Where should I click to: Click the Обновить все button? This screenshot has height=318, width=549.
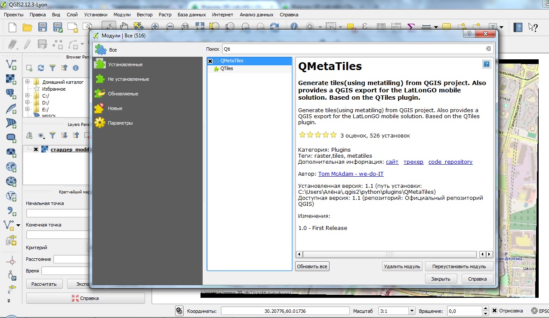coord(312,266)
